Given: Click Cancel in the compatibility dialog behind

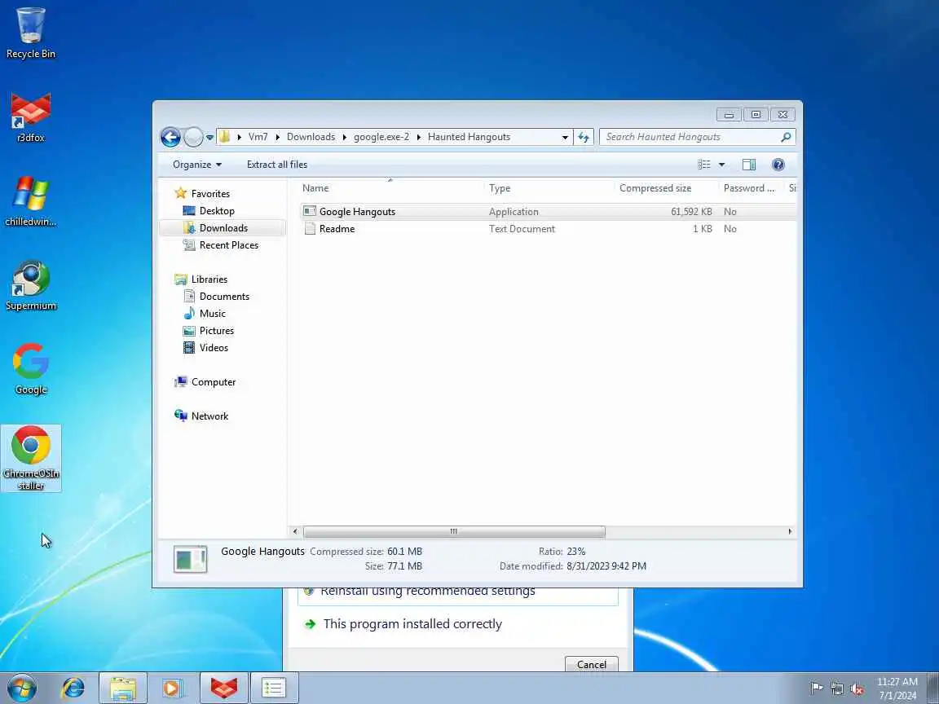Looking at the screenshot, I should 591,665.
